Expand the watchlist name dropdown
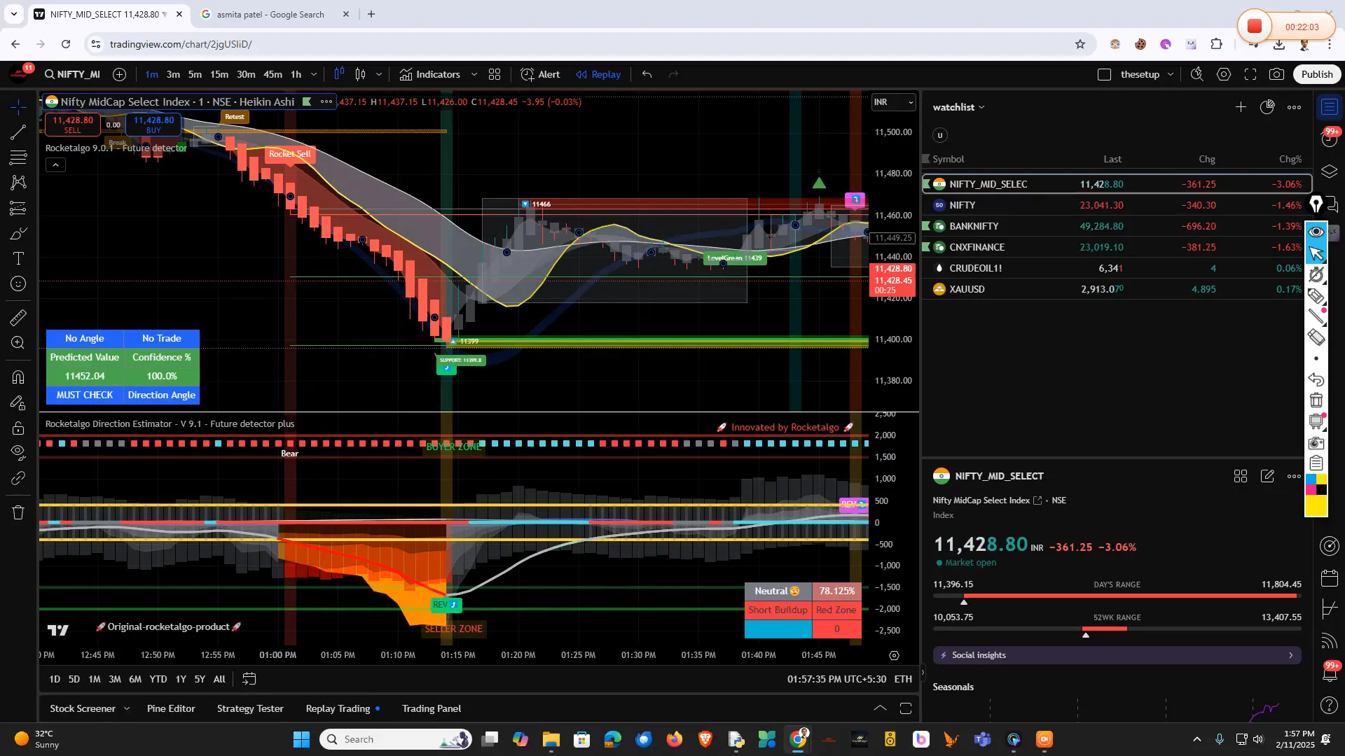 958,107
